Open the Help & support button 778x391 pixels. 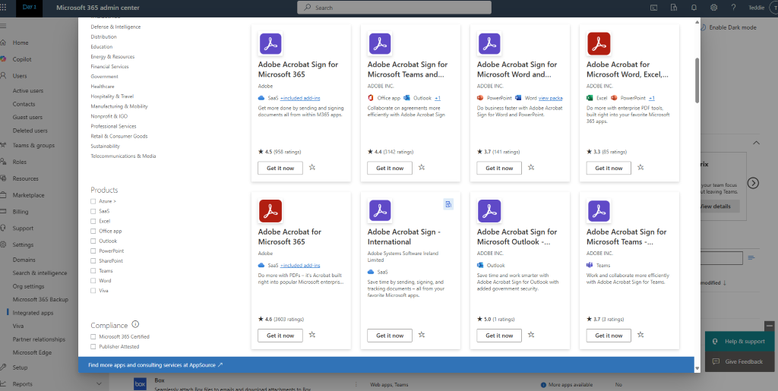point(739,342)
